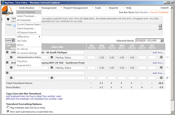Click the Internet Explorer title bar icon
The height and width of the screenshot is (115, 175).
(x=3, y=3)
